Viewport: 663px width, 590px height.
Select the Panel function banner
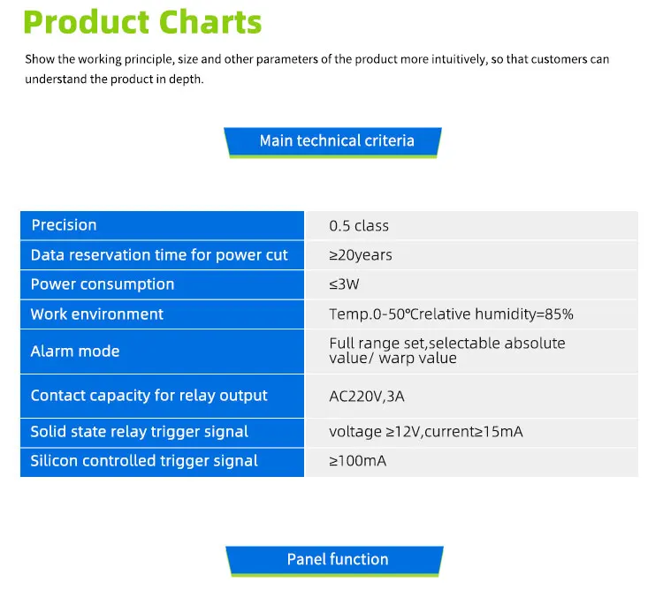tap(337, 559)
